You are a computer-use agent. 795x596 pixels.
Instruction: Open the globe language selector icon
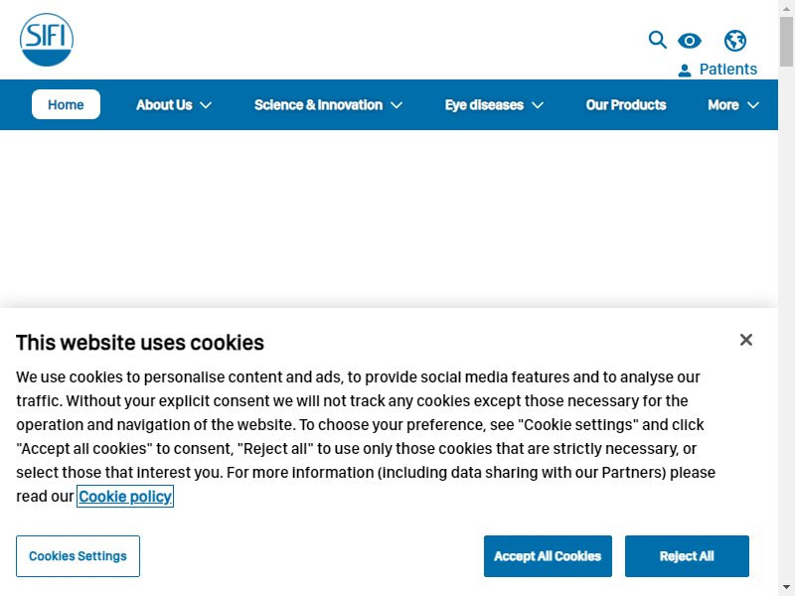point(735,41)
